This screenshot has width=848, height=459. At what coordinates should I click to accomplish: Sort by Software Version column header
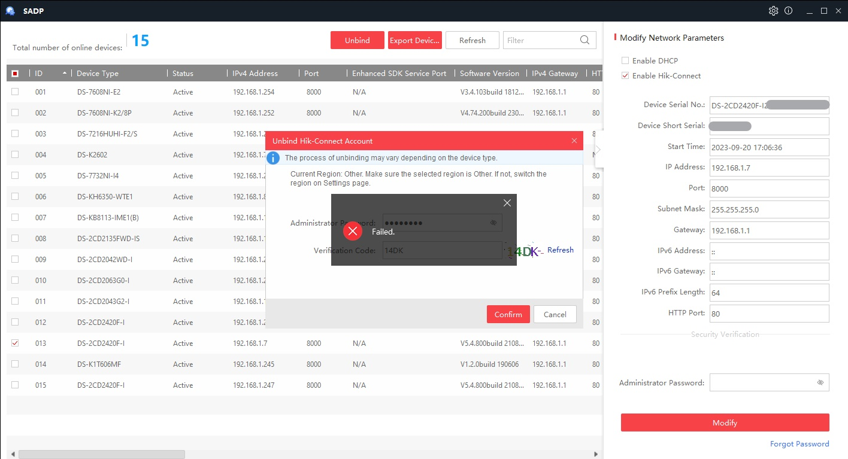click(489, 73)
